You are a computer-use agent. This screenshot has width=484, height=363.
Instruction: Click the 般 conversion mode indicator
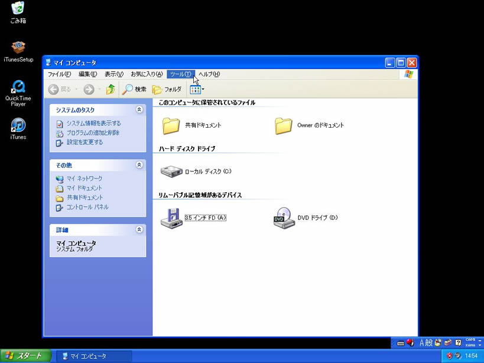[430, 343]
